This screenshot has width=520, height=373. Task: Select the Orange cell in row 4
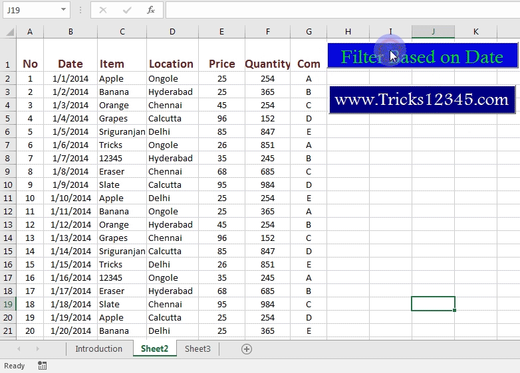[x=122, y=105]
